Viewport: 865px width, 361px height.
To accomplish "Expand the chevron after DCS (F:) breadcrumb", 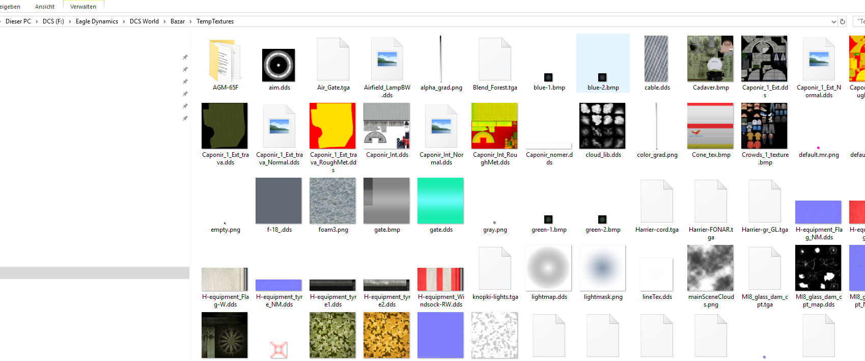I will pos(70,21).
